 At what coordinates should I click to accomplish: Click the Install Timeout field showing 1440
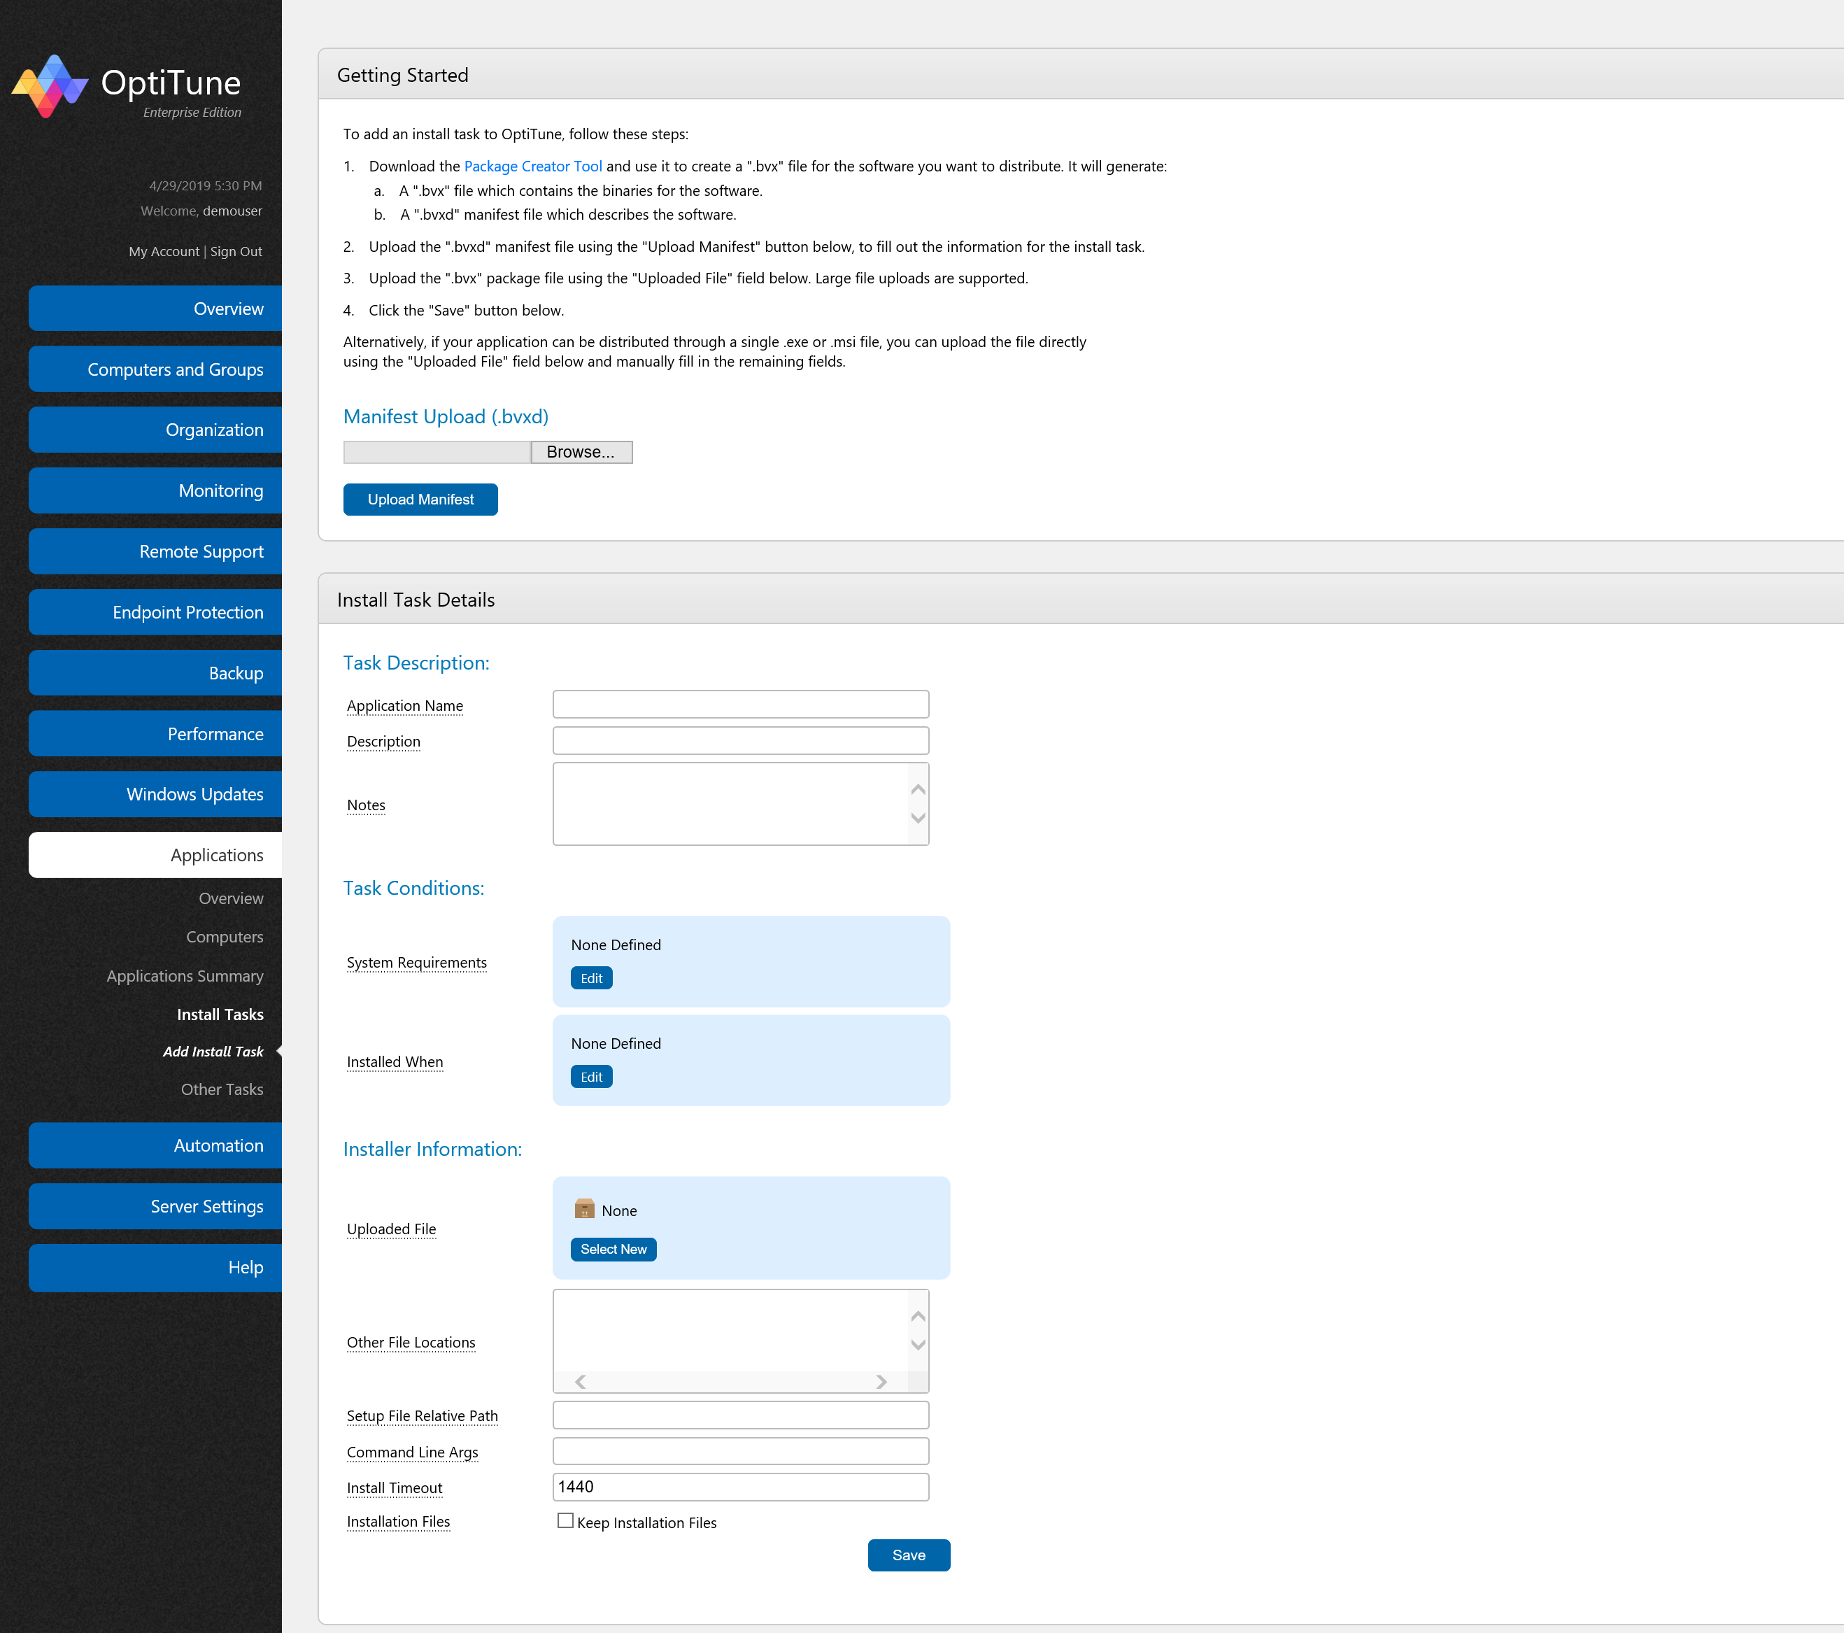pos(739,1486)
